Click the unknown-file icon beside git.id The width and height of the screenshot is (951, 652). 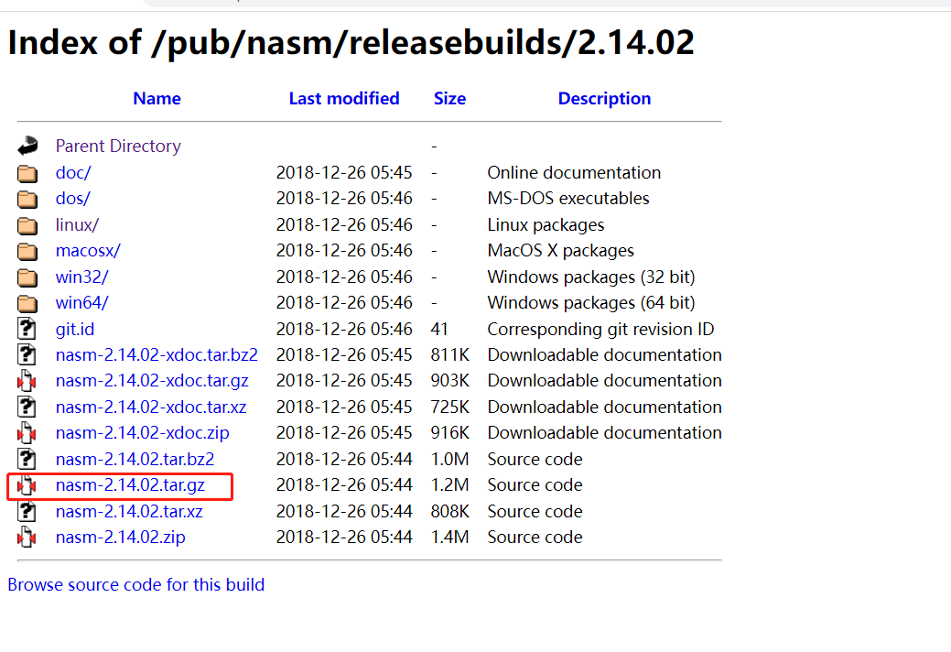click(x=27, y=329)
